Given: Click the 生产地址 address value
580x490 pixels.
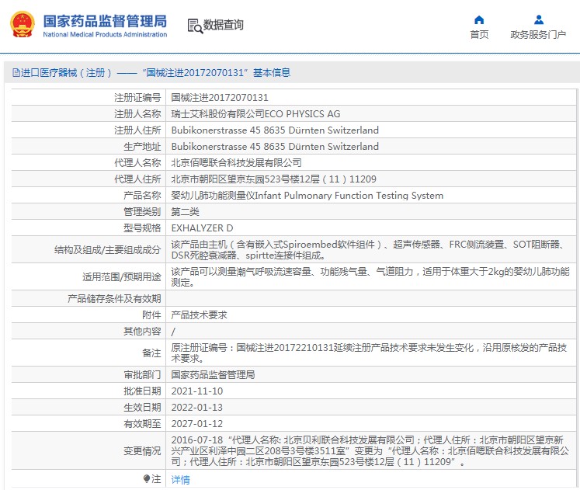Looking at the screenshot, I should pyautogui.click(x=275, y=147).
